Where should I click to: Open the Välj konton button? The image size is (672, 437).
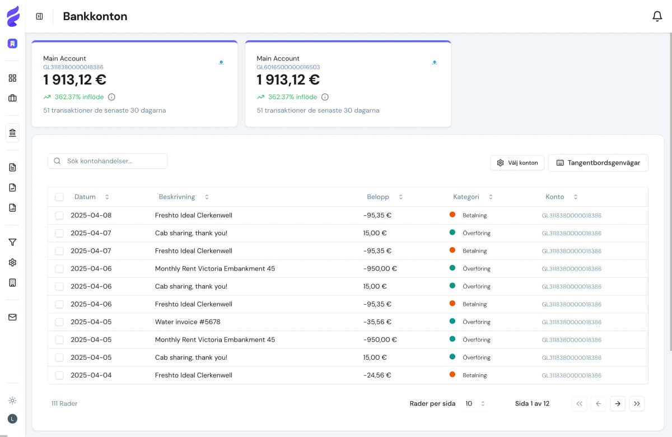click(517, 162)
